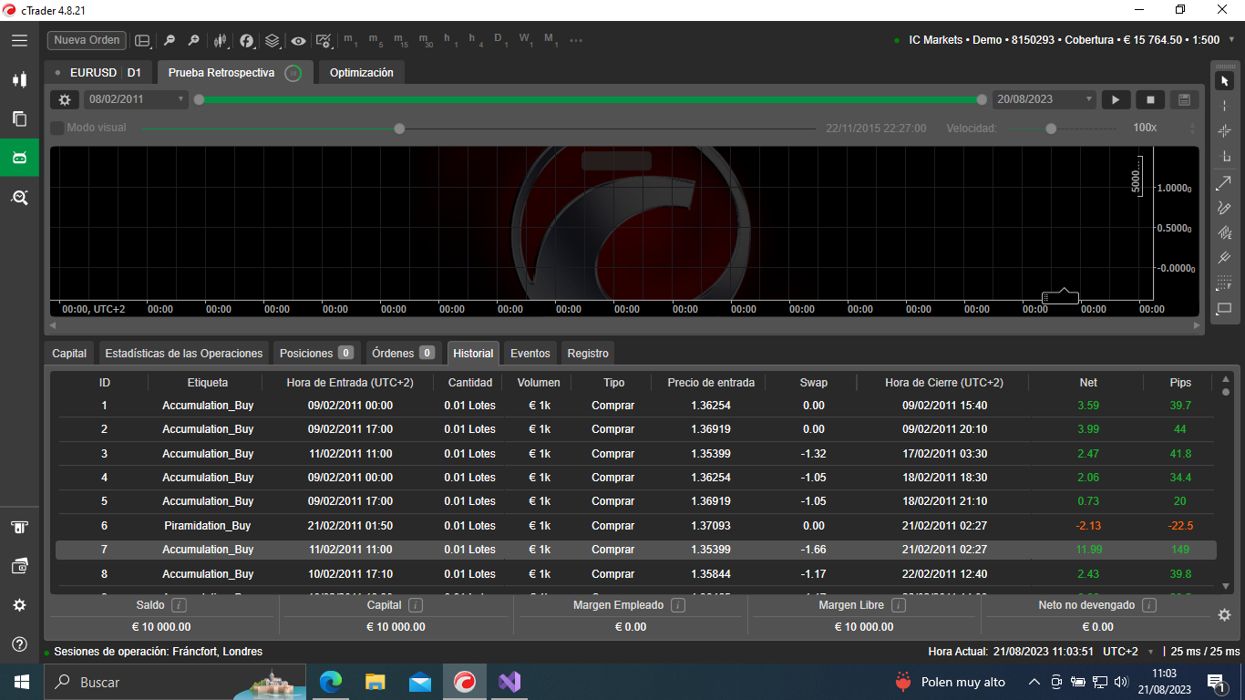1245x700 pixels.
Task: Open Estadísticas de las Operaciones tab
Action: (184, 354)
